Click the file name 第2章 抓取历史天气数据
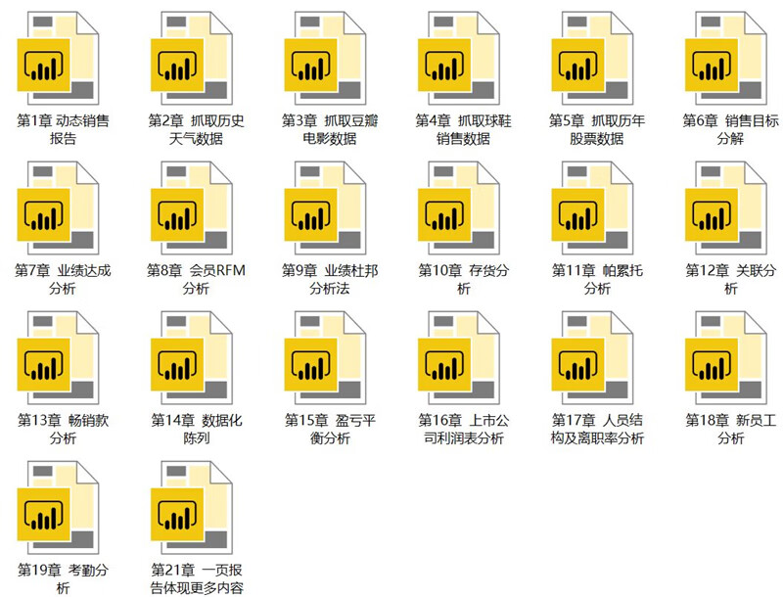The image size is (783, 597). (197, 129)
